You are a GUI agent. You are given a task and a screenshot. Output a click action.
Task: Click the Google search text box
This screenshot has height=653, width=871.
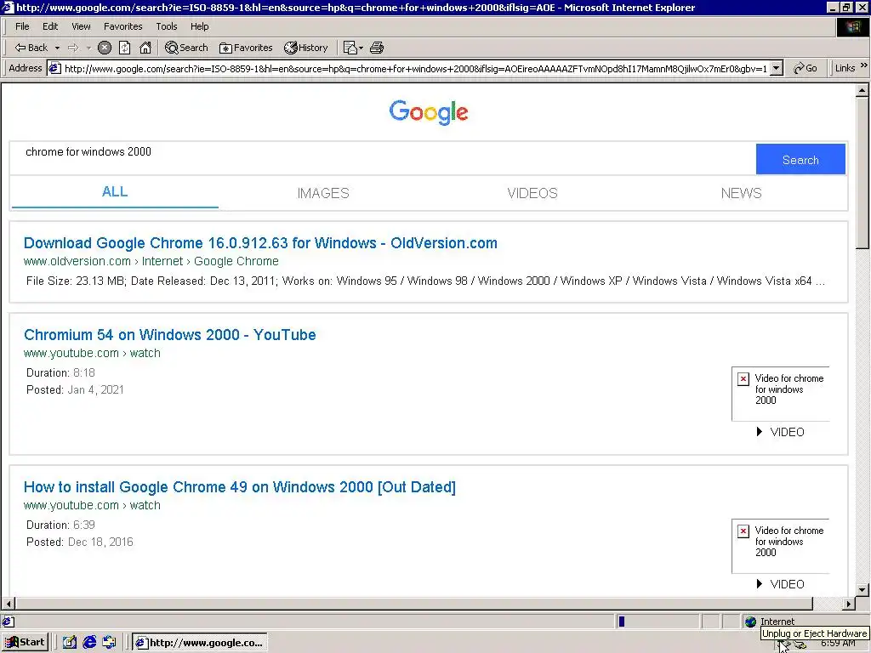[383, 159]
